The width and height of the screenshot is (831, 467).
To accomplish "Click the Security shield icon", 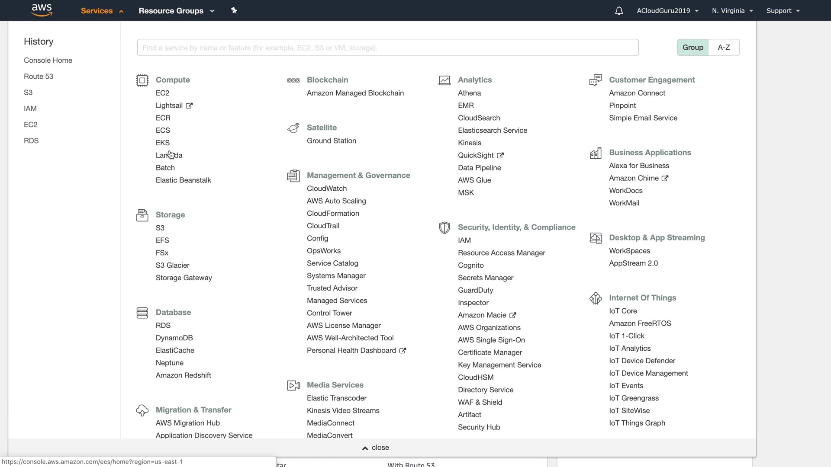I will [x=444, y=227].
